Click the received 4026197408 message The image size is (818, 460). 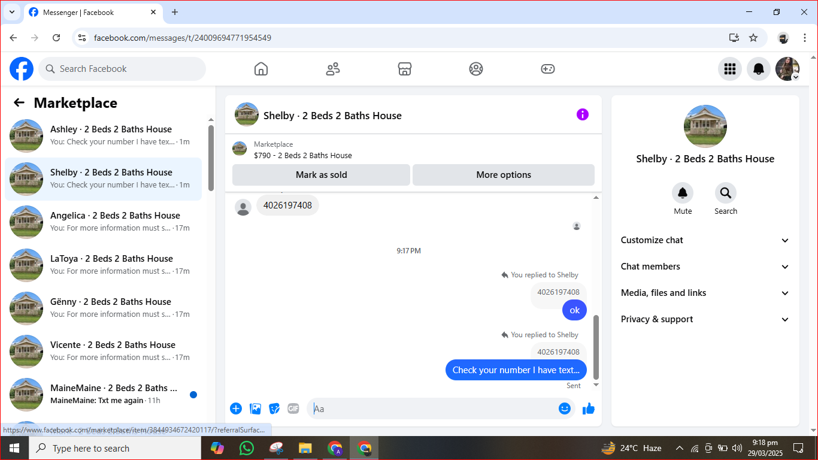coord(287,205)
